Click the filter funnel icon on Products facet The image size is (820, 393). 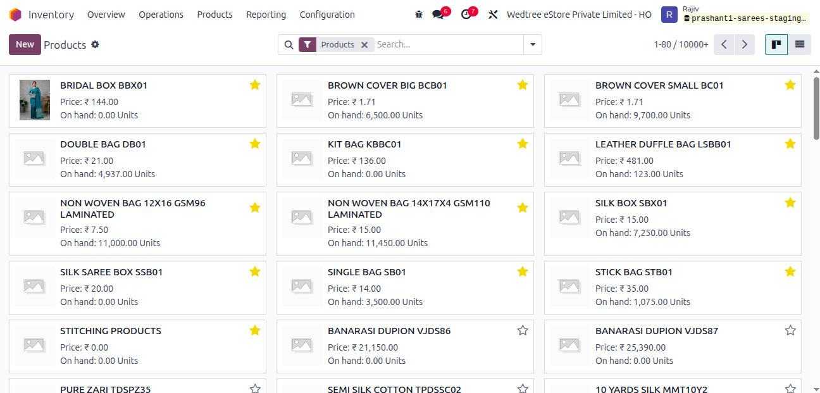pyautogui.click(x=307, y=45)
